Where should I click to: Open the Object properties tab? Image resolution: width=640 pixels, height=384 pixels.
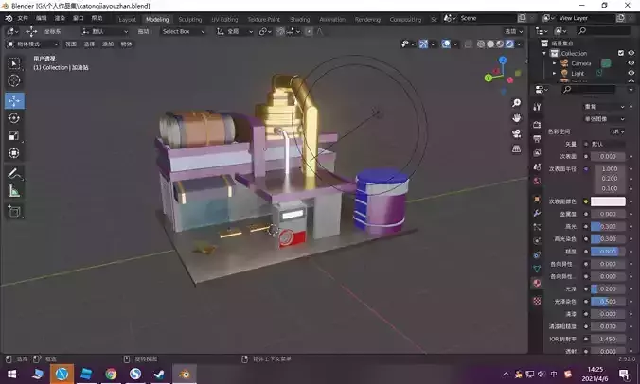coord(537,199)
